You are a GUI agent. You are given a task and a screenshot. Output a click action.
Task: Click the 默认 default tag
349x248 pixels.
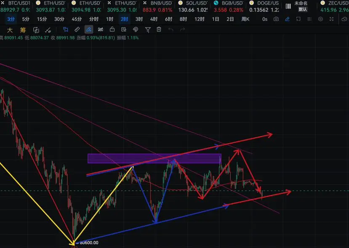(303, 9)
